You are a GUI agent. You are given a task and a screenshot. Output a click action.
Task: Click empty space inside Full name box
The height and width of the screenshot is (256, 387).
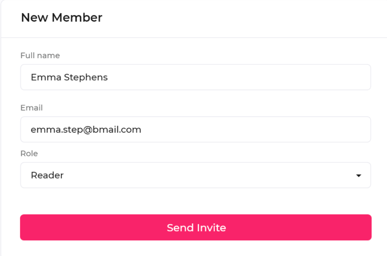coord(242,77)
